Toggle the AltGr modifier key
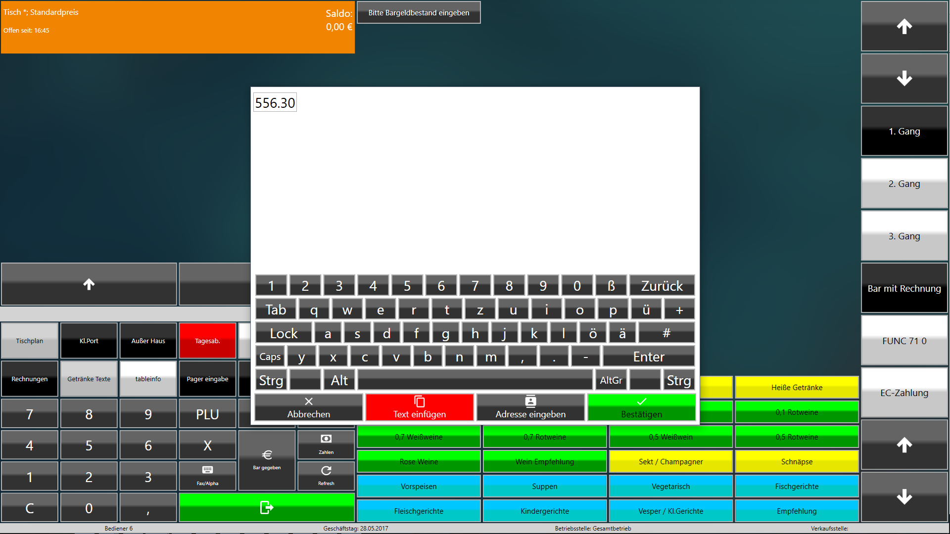 pyautogui.click(x=611, y=380)
